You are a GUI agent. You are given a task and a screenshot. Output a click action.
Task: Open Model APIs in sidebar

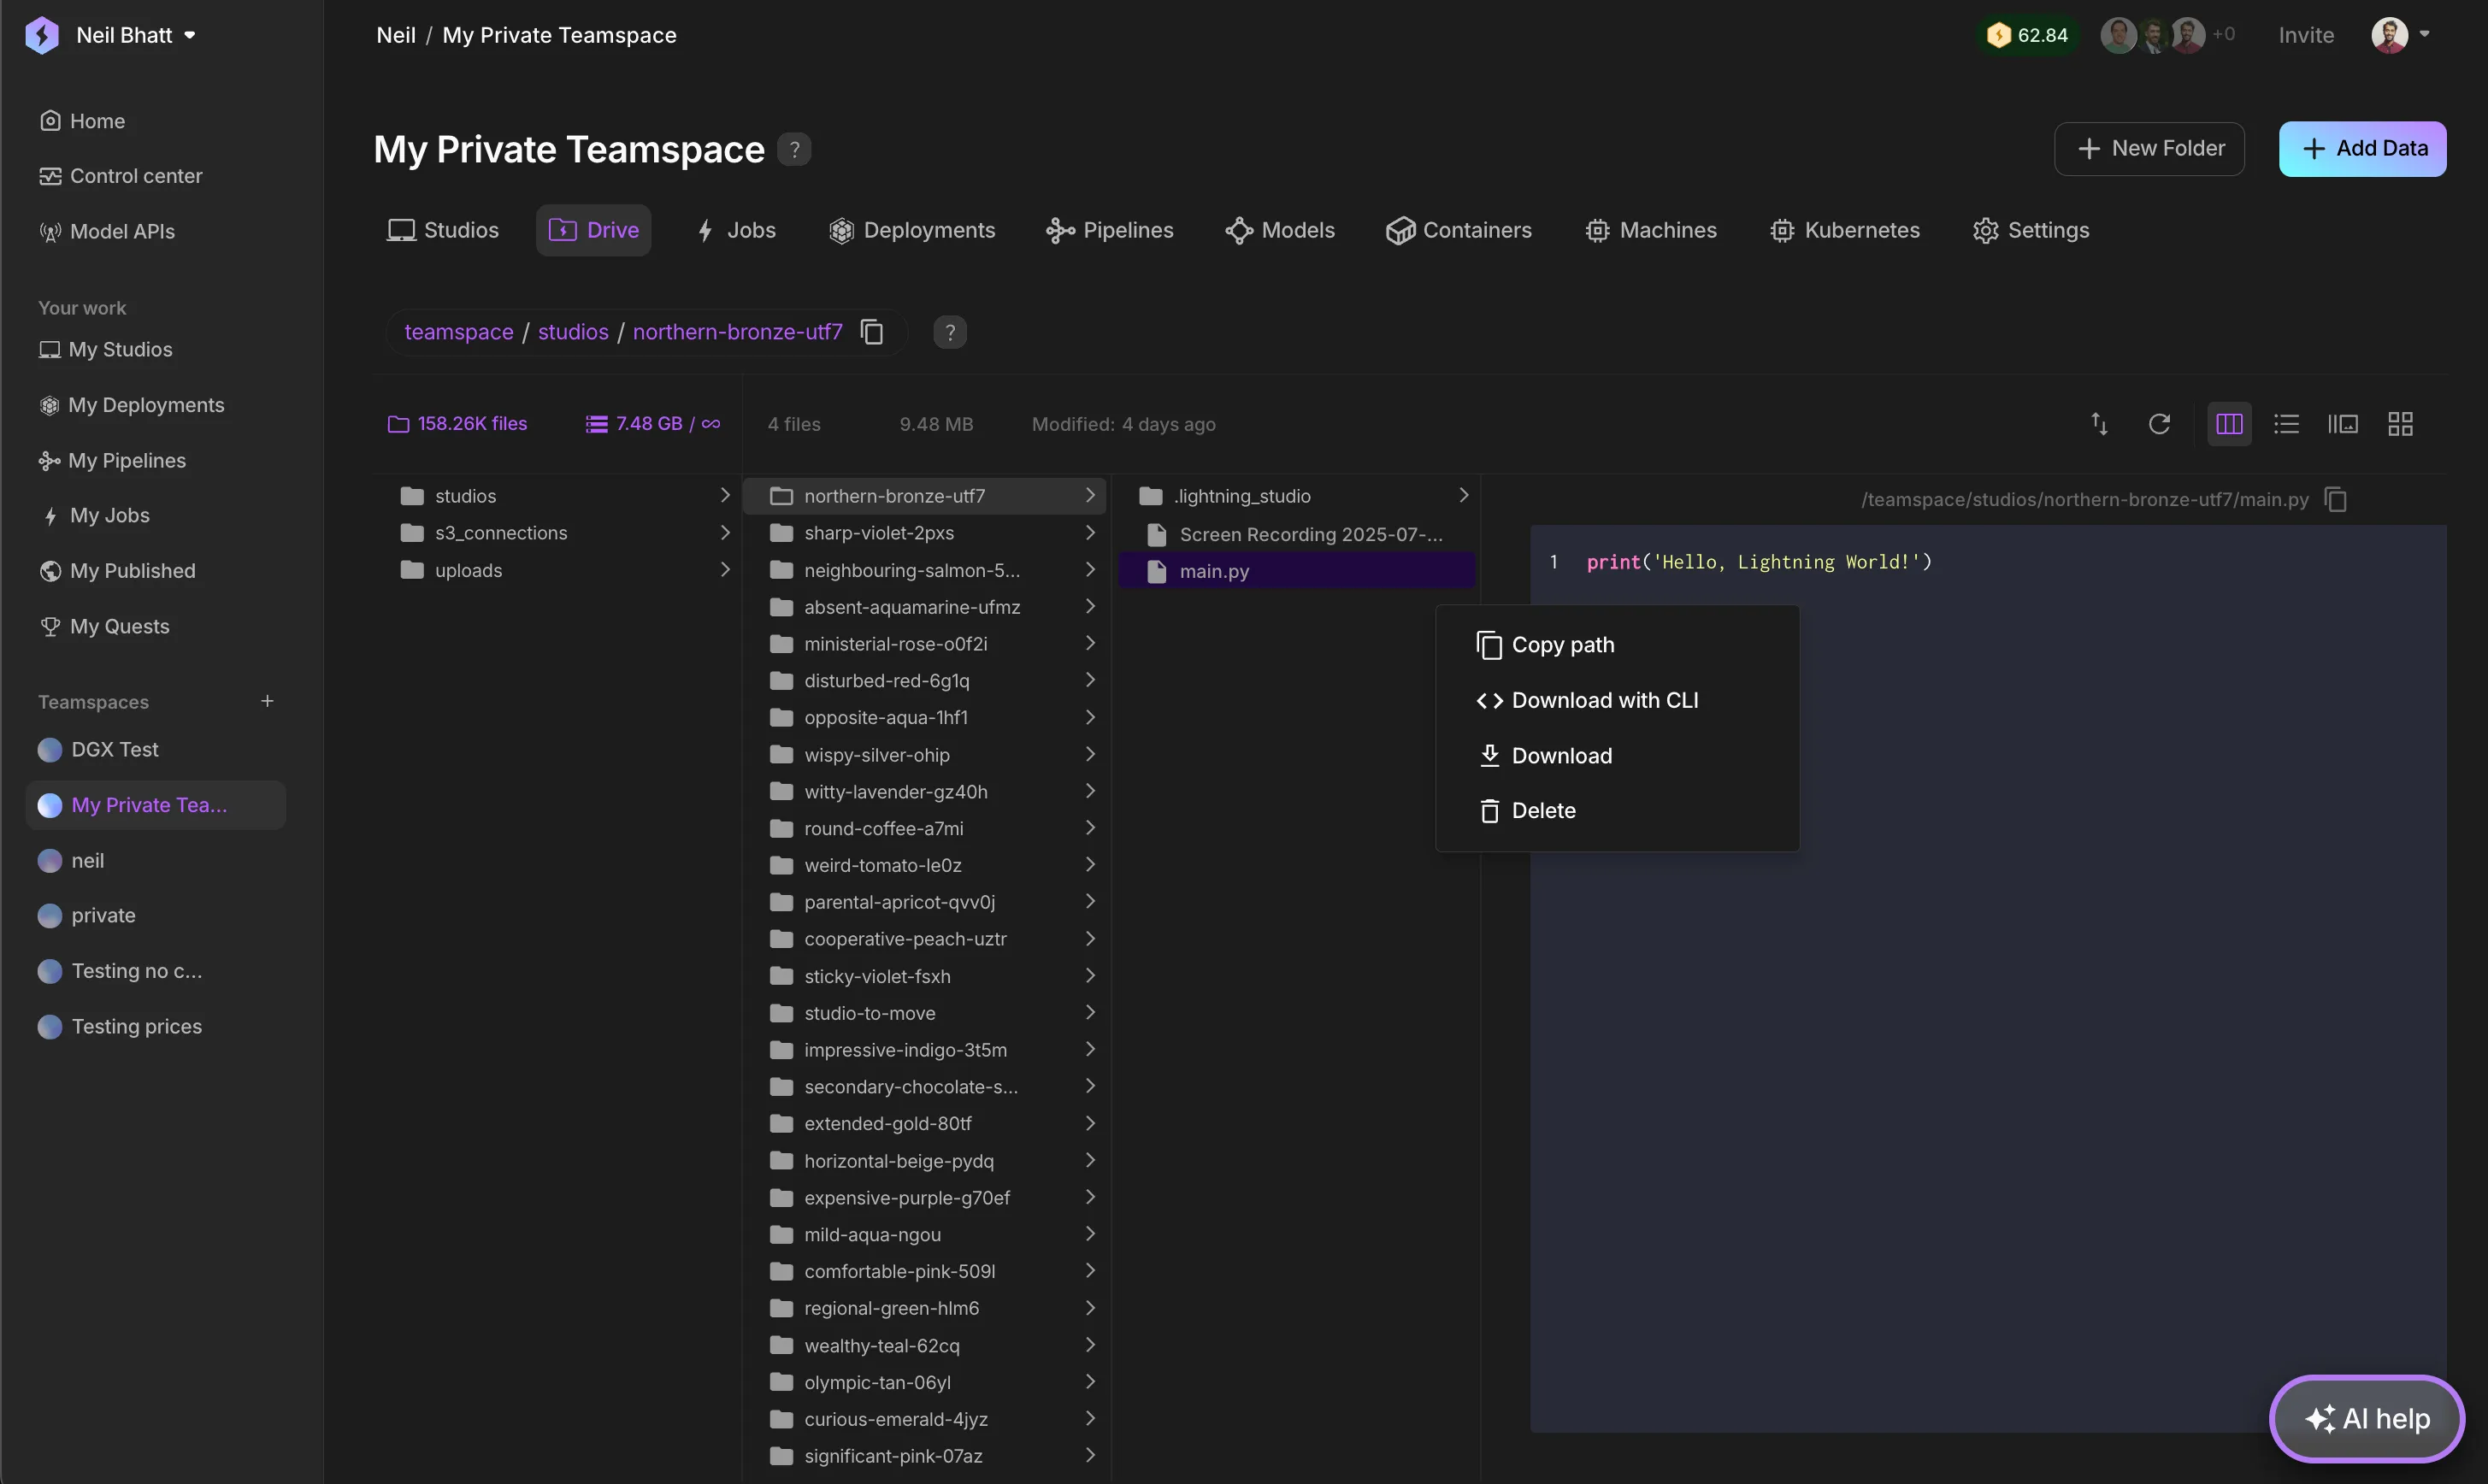coord(107,232)
